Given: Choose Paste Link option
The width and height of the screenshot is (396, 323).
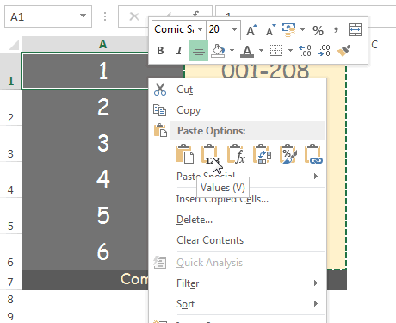Looking at the screenshot, I should click(313, 154).
